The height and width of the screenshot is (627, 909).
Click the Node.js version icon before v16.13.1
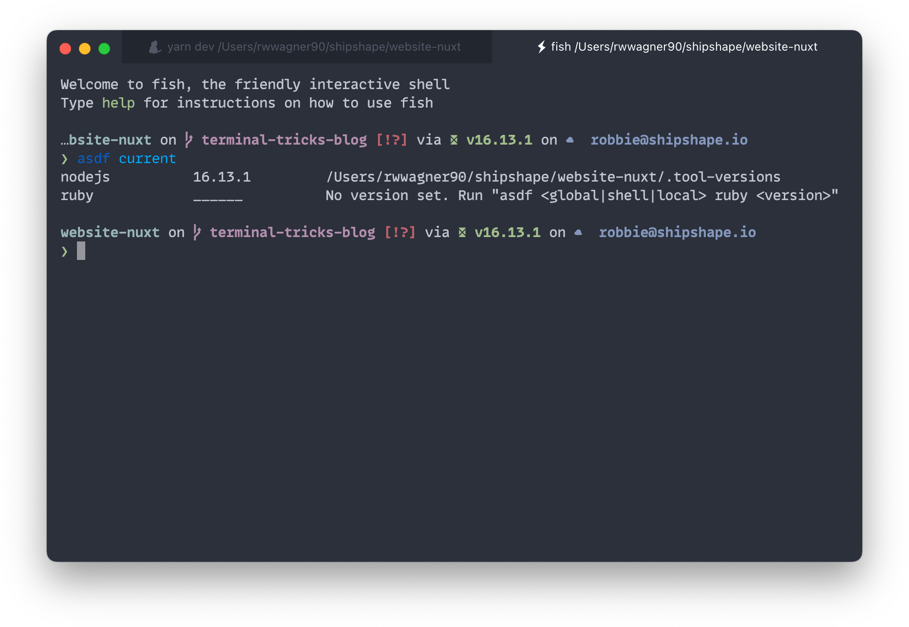point(454,140)
